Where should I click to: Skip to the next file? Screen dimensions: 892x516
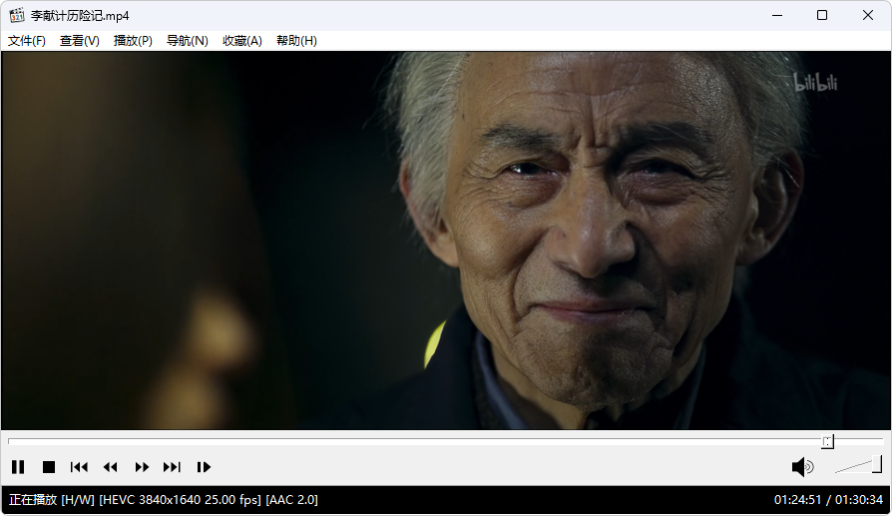172,467
